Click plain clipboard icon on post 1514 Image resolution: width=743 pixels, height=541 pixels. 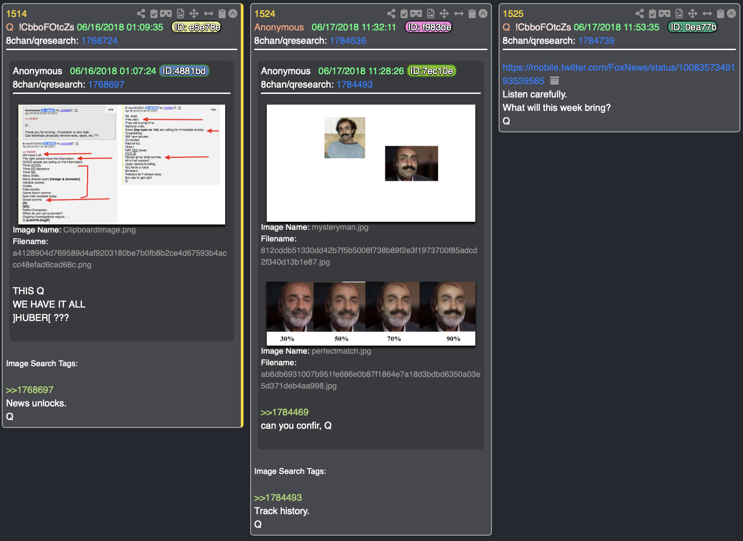[222, 13]
